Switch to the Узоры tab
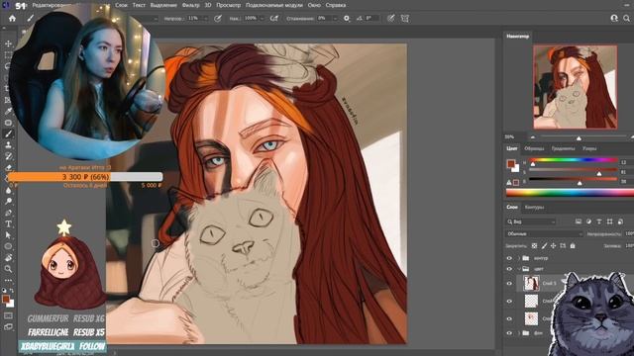Screen dimensions: 634x356 [589, 148]
